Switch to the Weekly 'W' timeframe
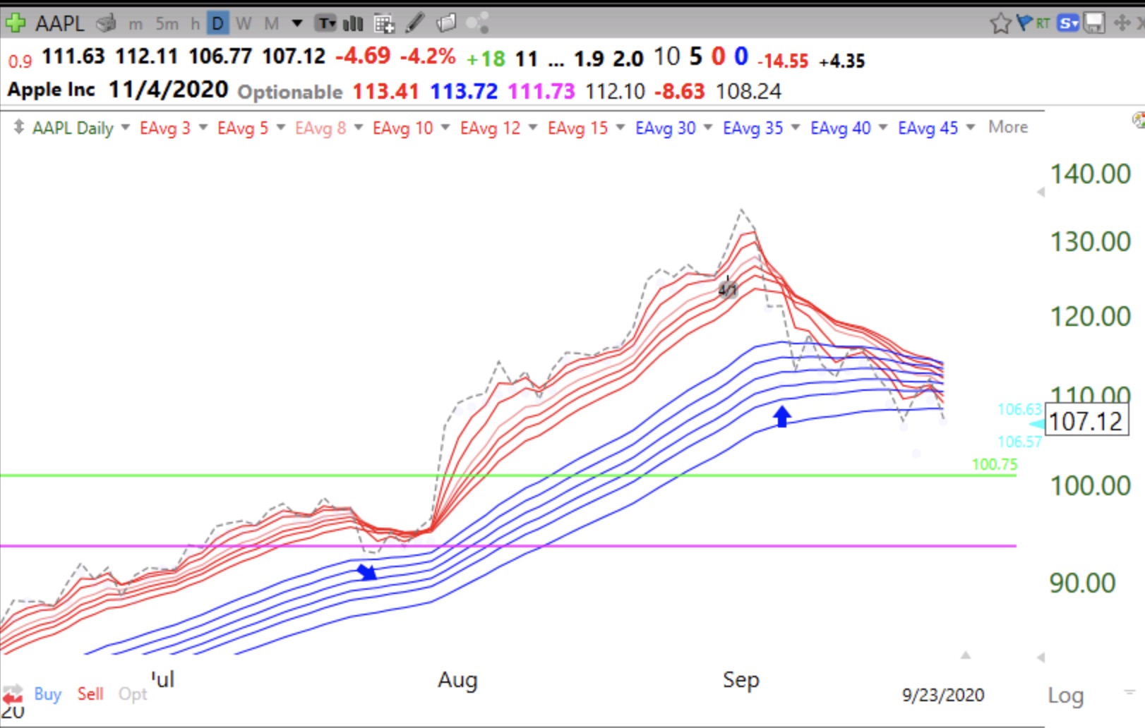 (244, 24)
